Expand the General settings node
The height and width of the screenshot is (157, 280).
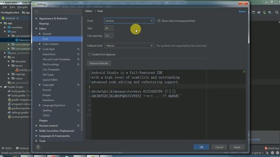[40, 34]
